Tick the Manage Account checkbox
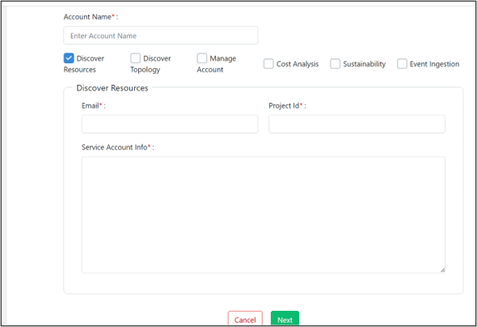 pyautogui.click(x=202, y=58)
